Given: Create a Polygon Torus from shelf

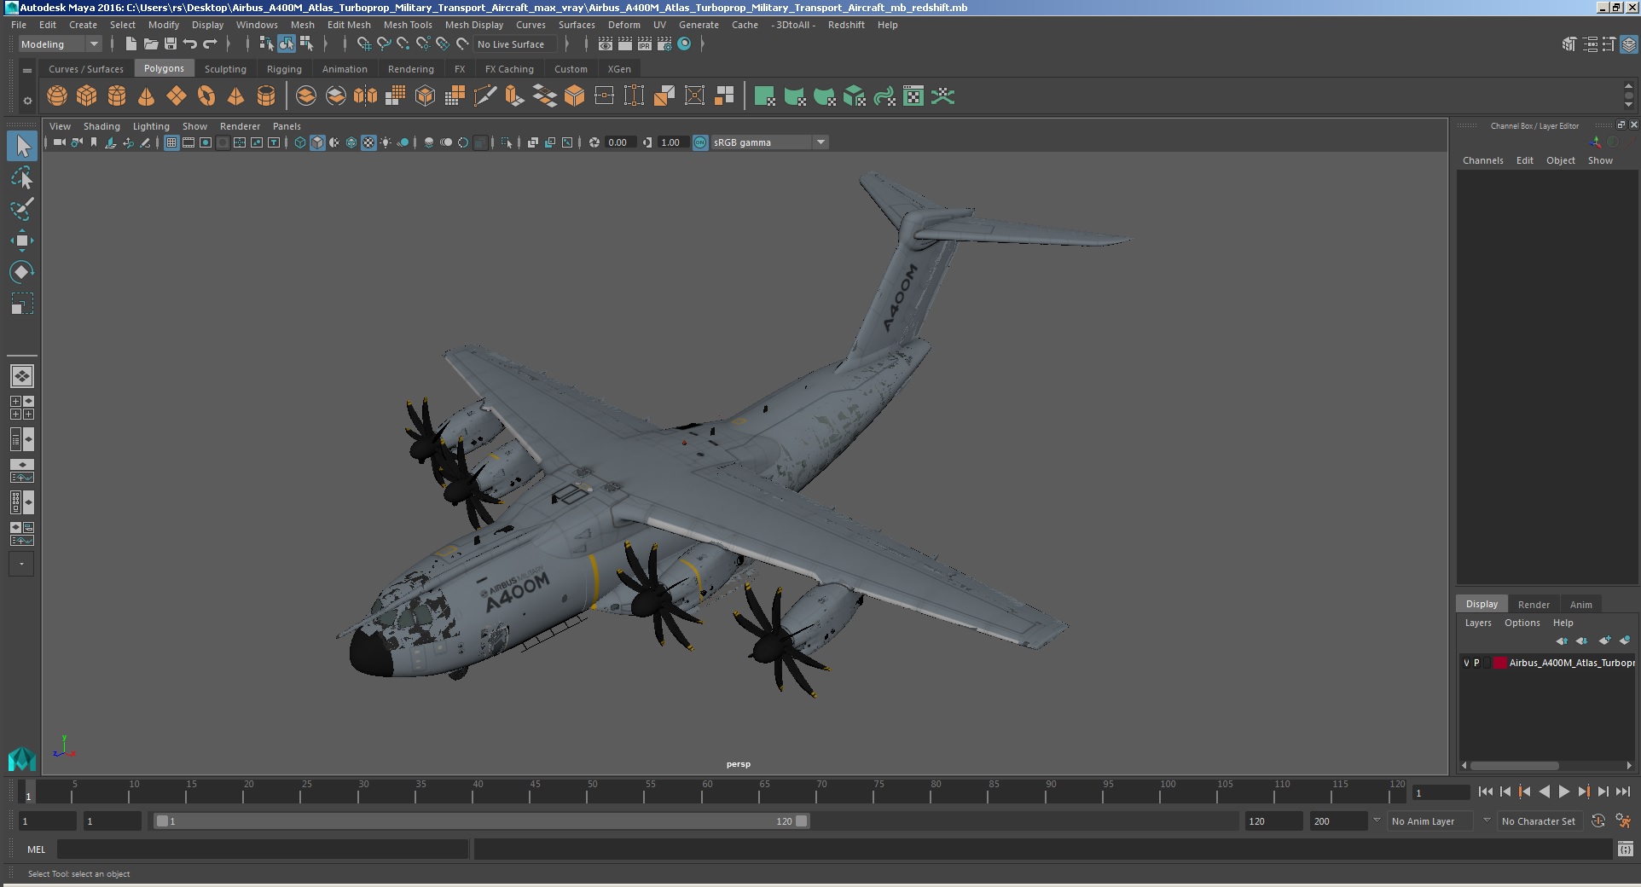Looking at the screenshot, I should [206, 96].
